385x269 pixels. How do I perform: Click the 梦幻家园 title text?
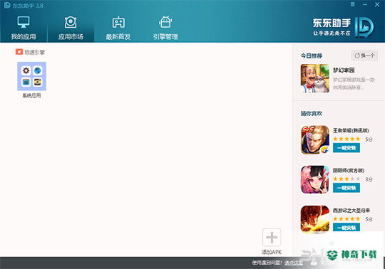pyautogui.click(x=344, y=70)
